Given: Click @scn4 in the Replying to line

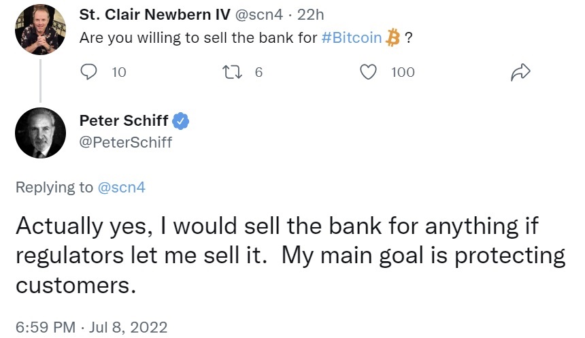Looking at the screenshot, I should 122,188.
